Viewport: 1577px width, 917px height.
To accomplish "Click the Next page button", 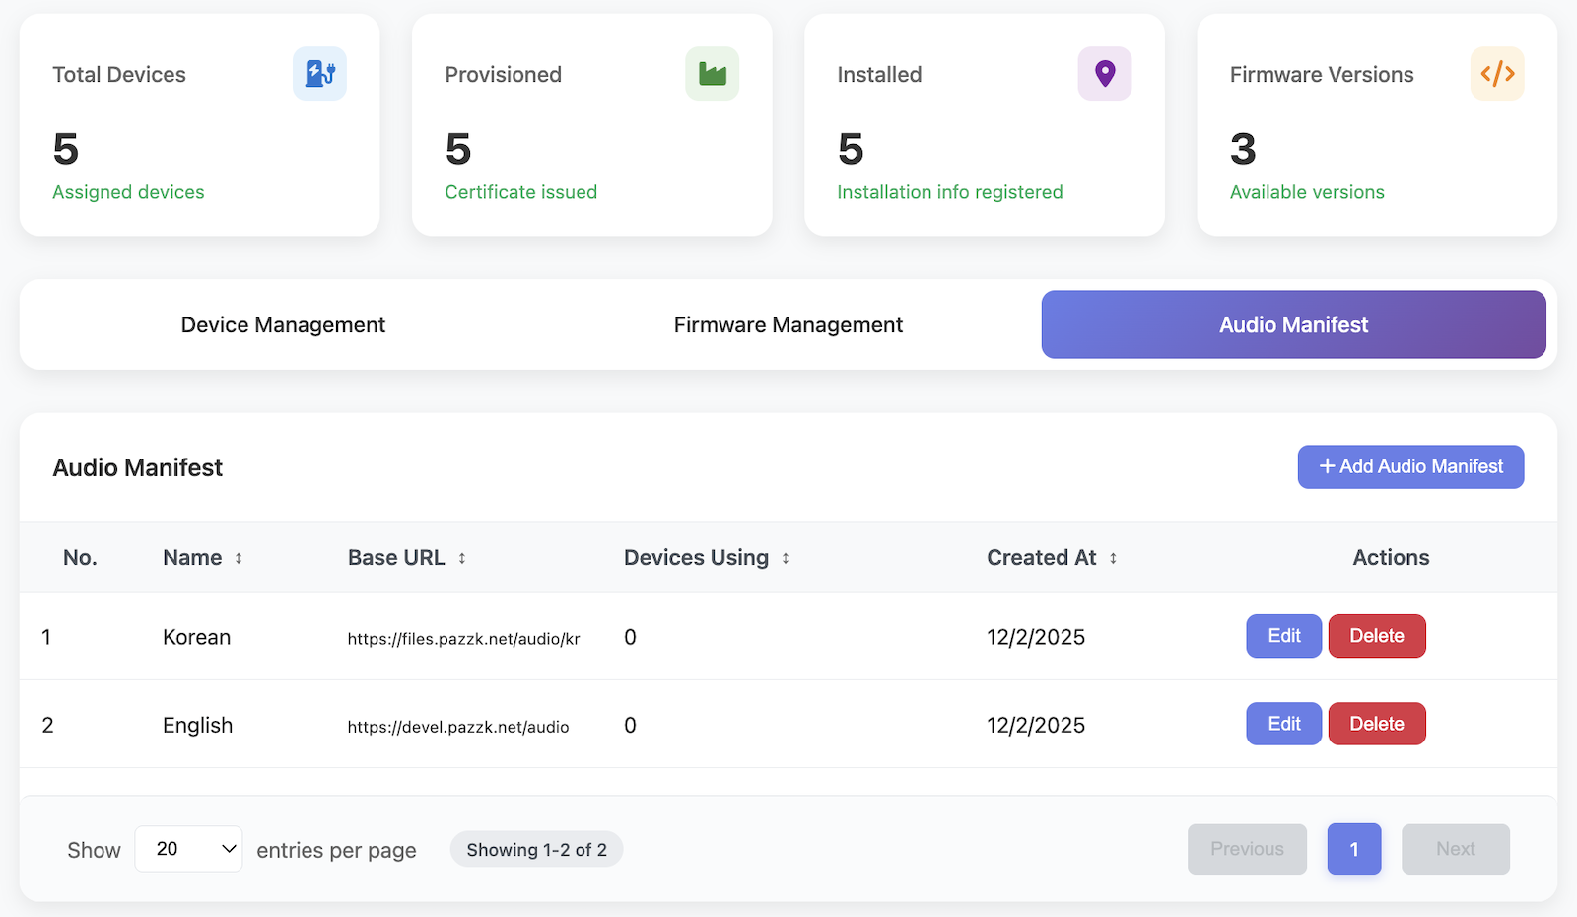I will coord(1455,849).
